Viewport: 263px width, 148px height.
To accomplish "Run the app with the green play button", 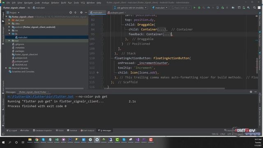I will (194, 8).
